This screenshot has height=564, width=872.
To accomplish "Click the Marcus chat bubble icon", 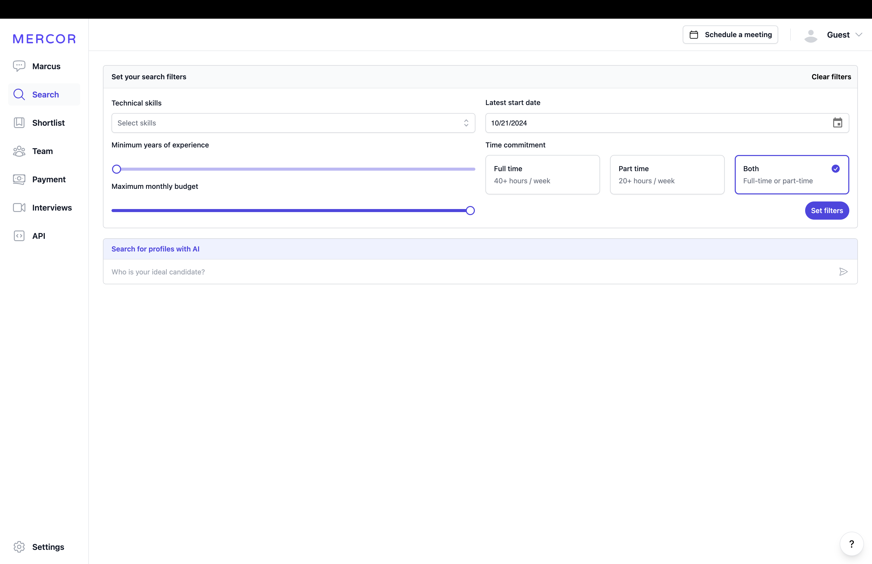I will tap(19, 66).
